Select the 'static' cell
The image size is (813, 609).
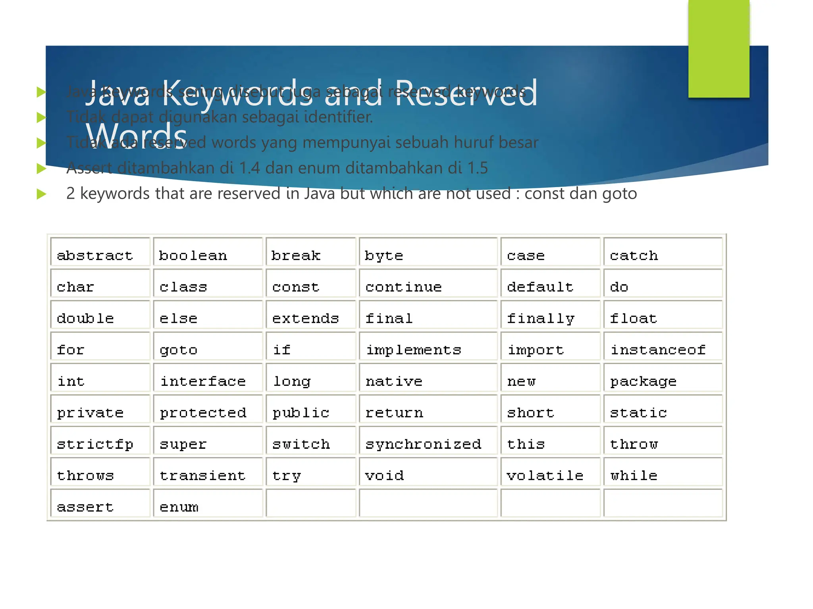[x=663, y=408]
